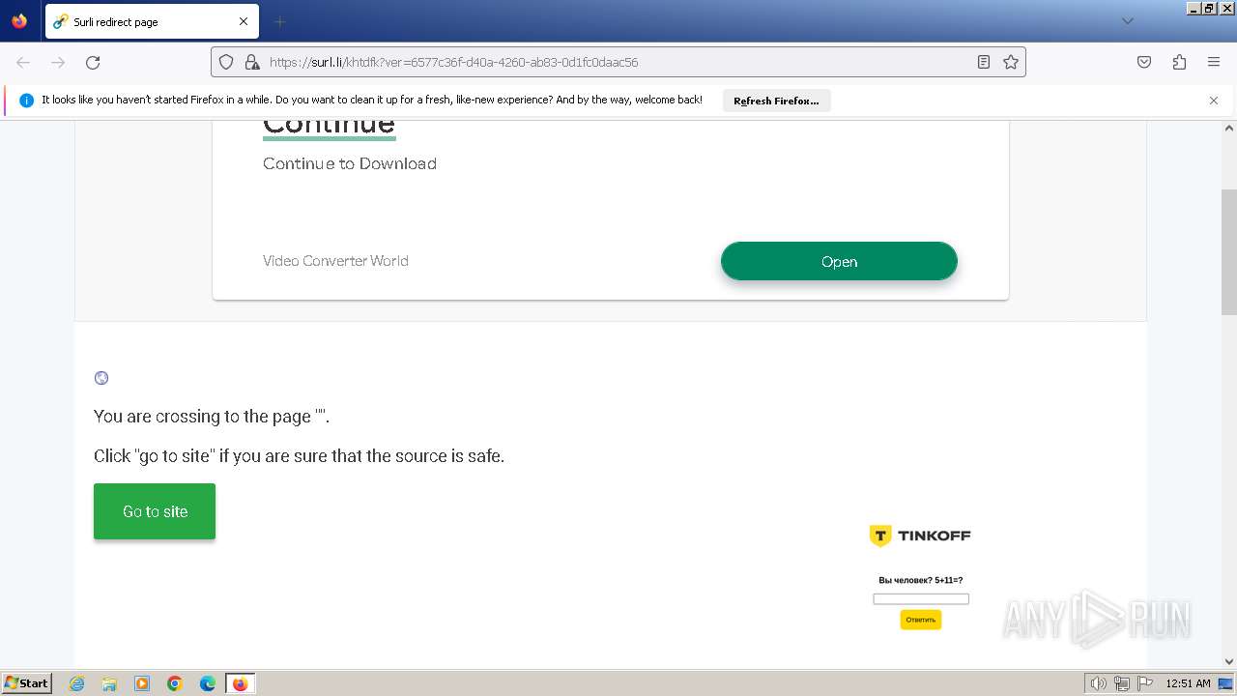Click the globe favicon above crossing message
This screenshot has width=1237, height=696.
click(x=101, y=378)
